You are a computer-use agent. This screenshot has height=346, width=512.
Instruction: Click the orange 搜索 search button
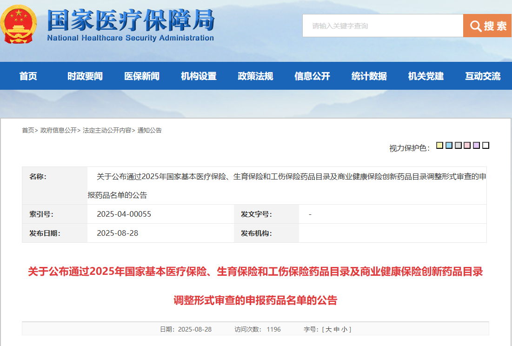click(487, 26)
